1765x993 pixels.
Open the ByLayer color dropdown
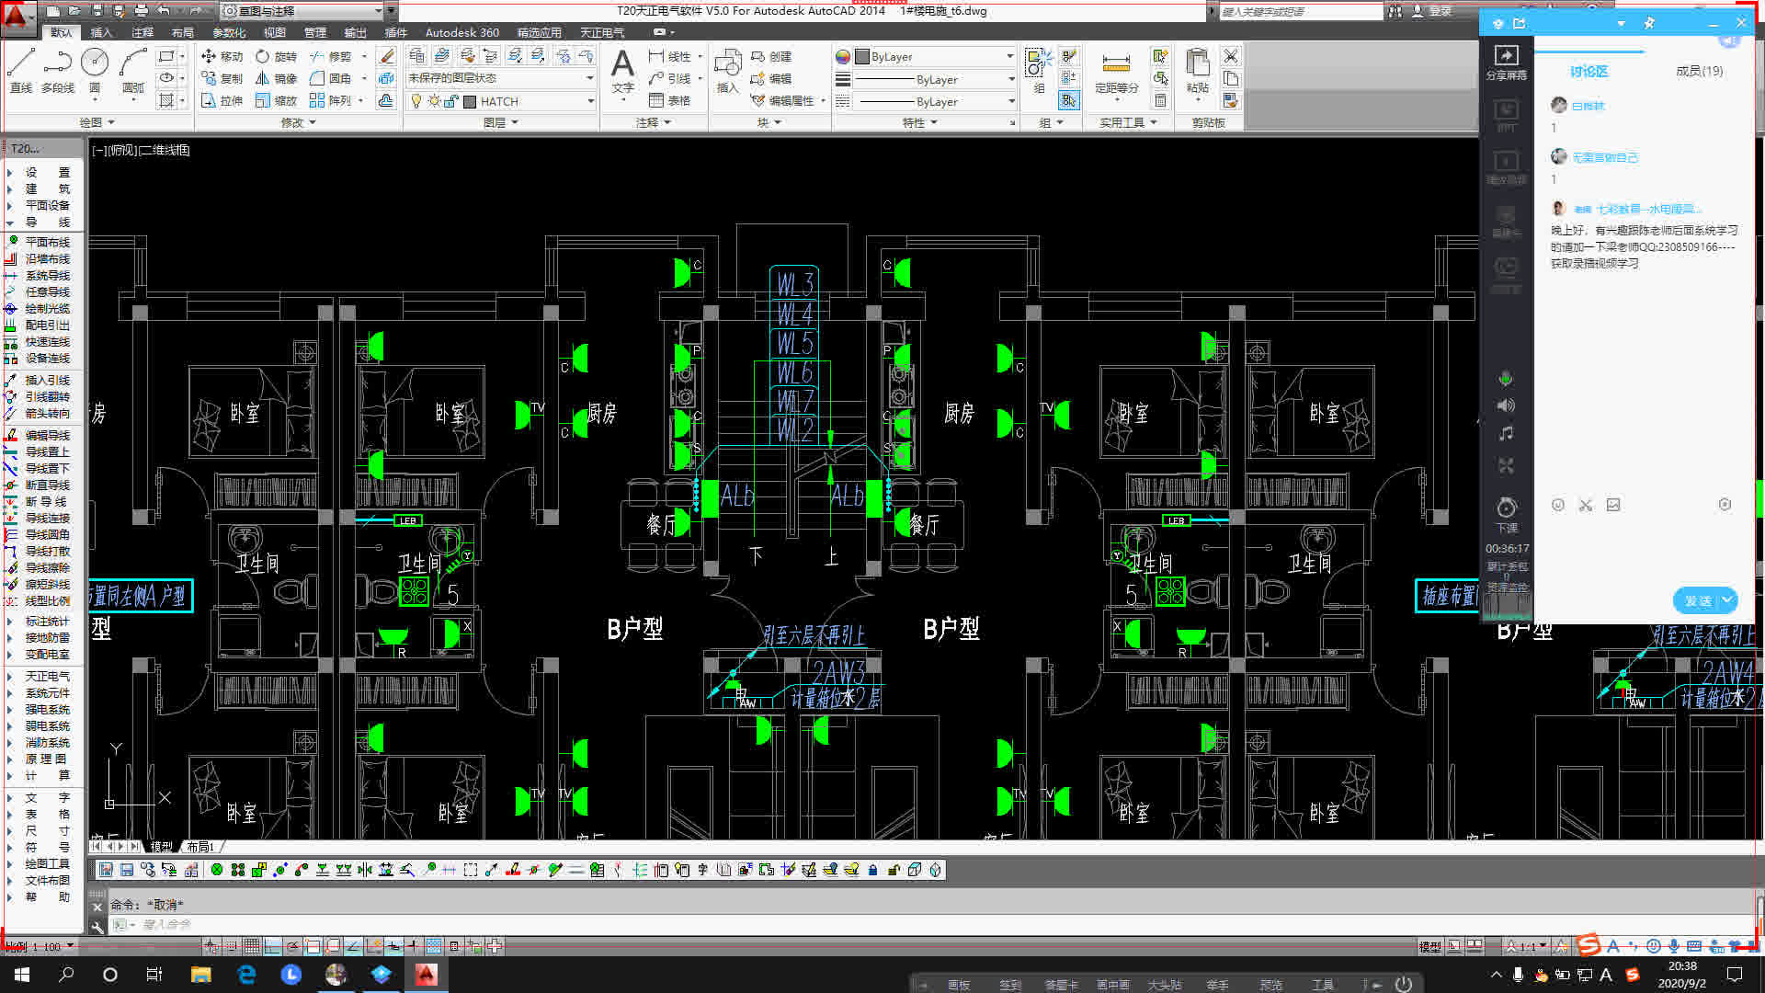pos(1009,56)
